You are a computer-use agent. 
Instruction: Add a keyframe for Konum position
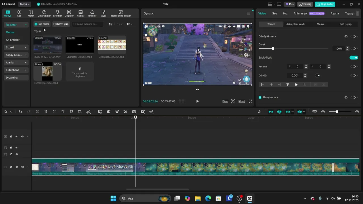(354, 67)
